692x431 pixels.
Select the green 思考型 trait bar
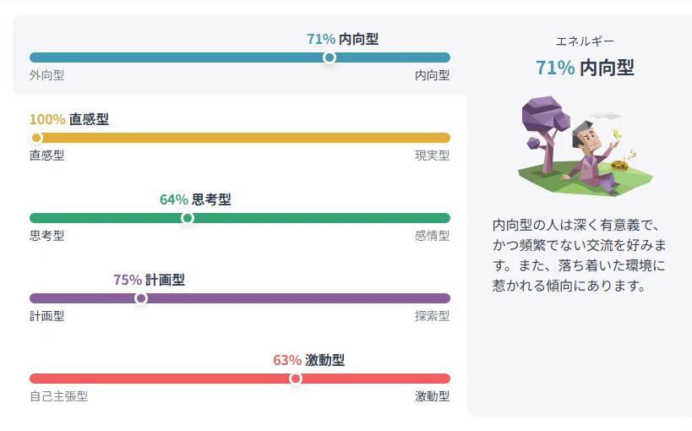(240, 218)
